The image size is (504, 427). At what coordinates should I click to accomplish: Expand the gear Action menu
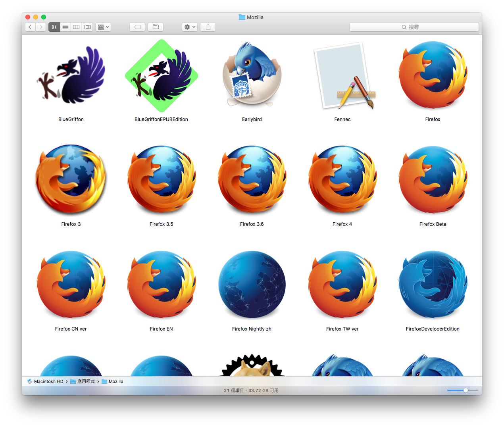[x=190, y=27]
